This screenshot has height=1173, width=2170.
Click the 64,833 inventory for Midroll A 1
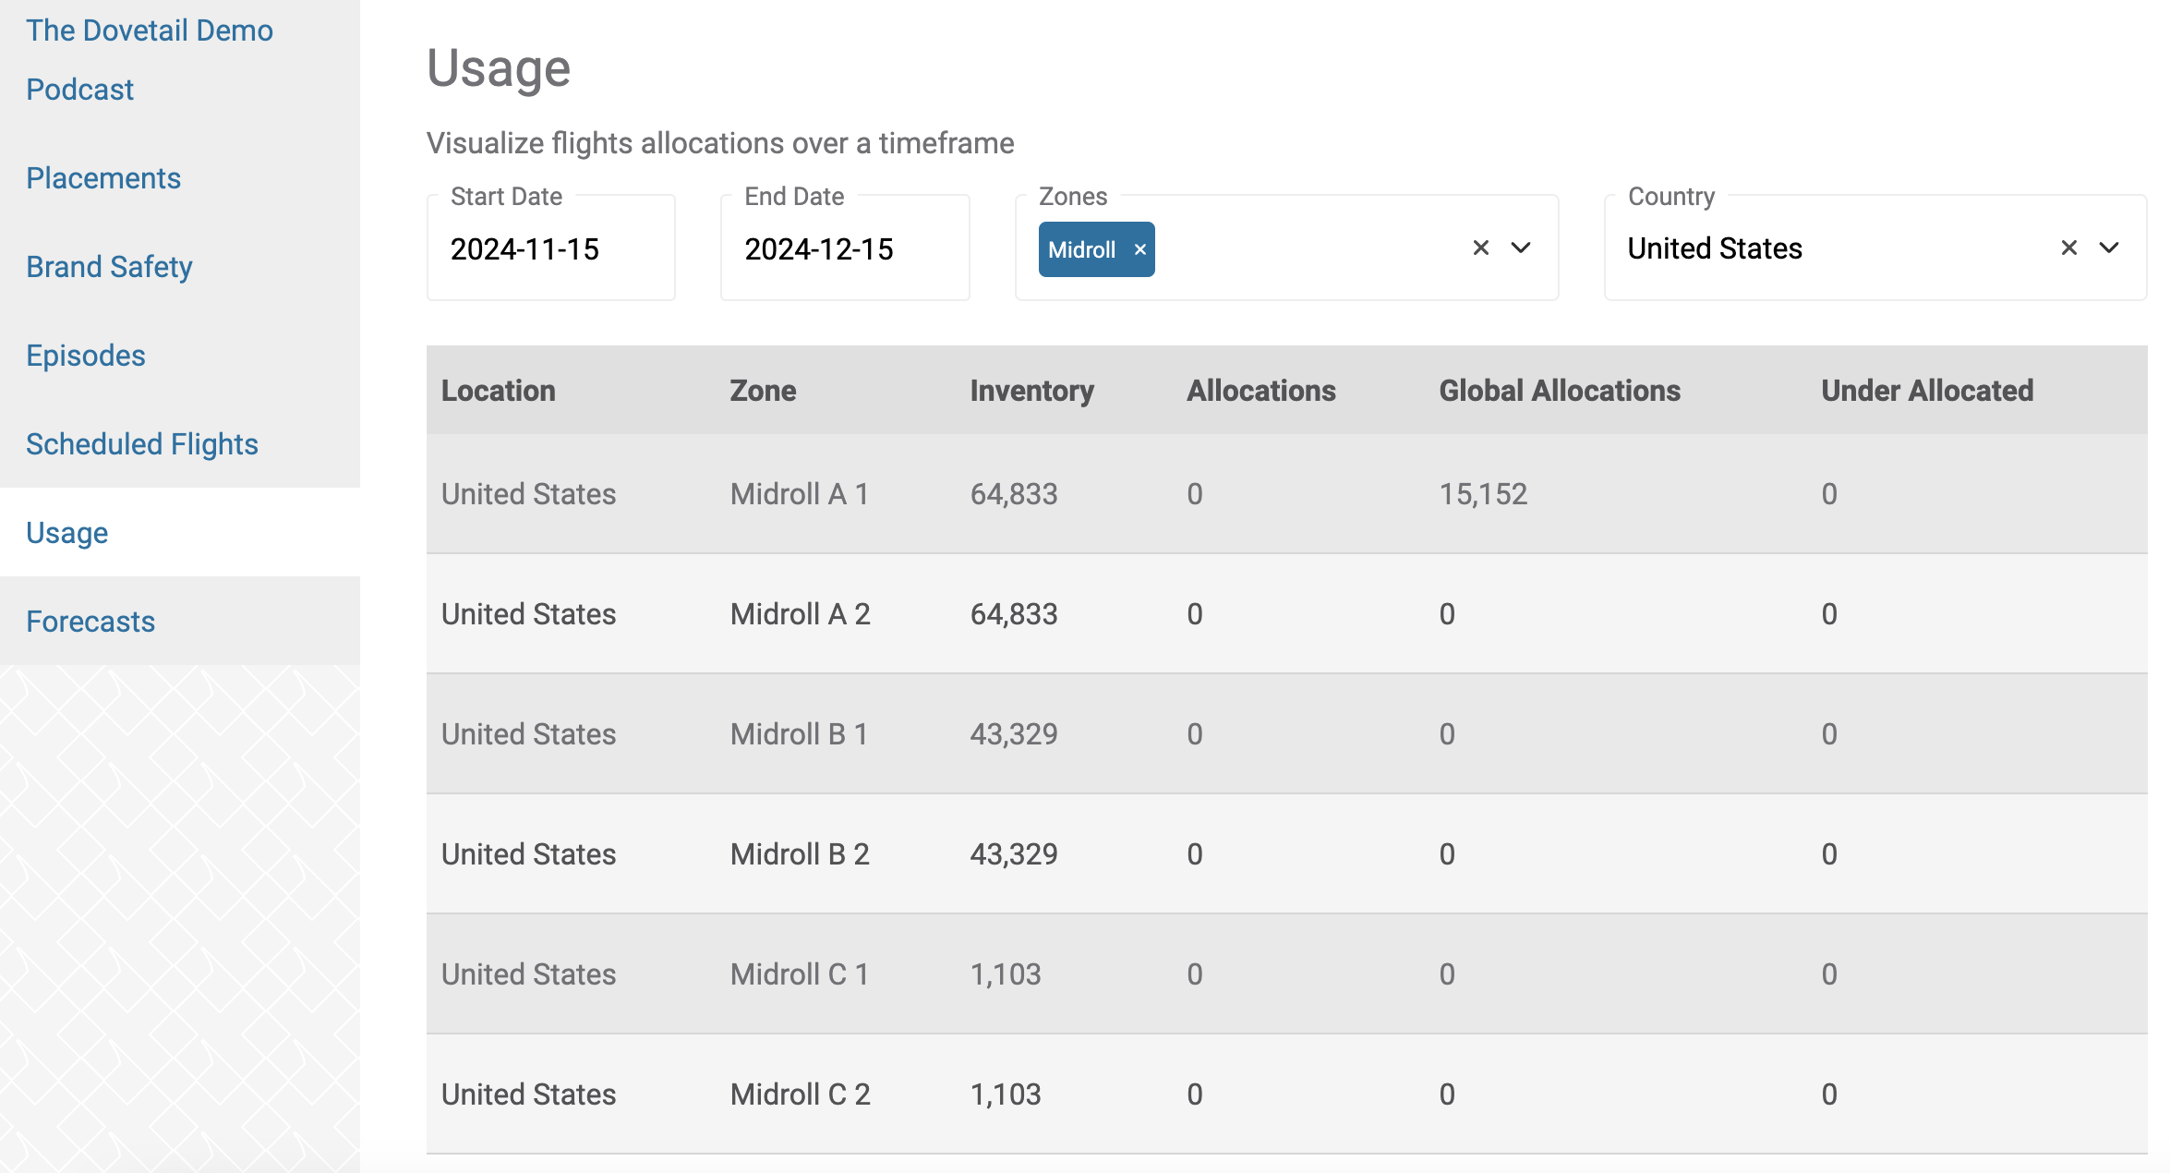pyautogui.click(x=1014, y=494)
